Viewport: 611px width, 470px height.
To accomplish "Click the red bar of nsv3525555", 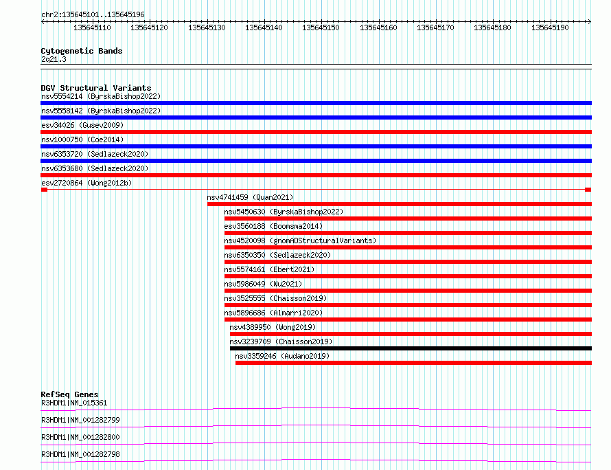I will (x=408, y=305).
